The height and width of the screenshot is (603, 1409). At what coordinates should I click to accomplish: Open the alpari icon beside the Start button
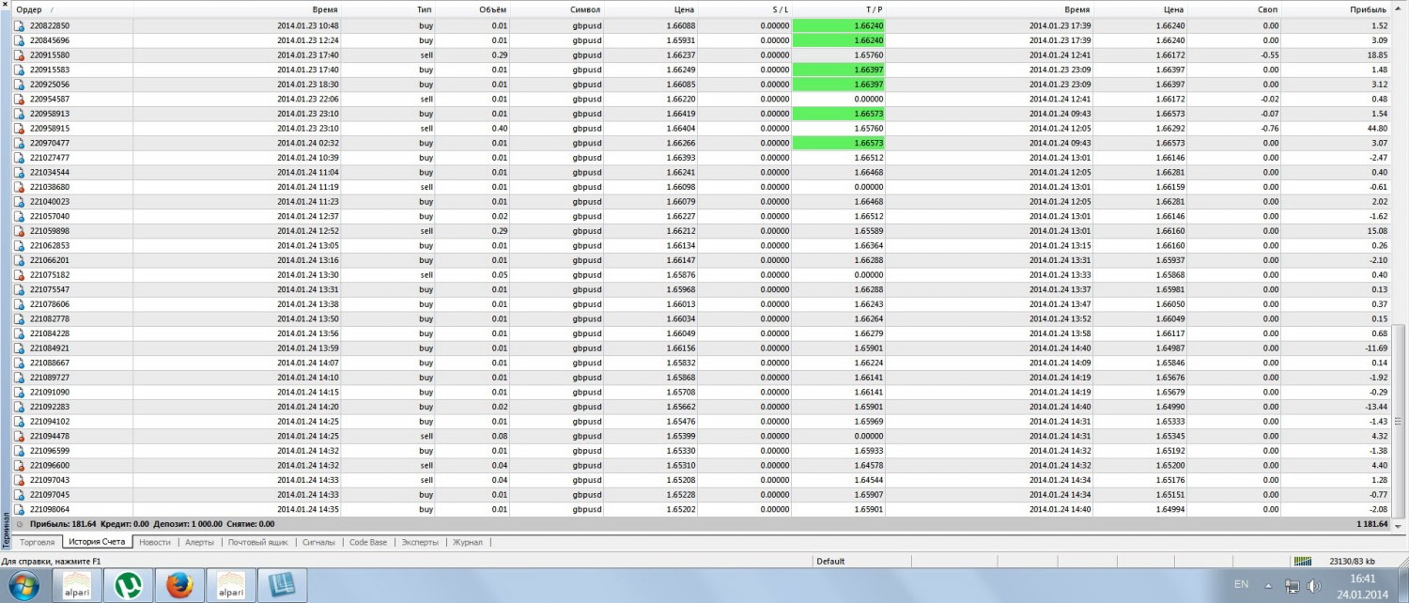(76, 586)
